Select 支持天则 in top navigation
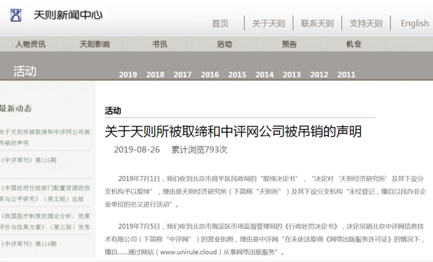Screen dimensions: 433x262 (366, 24)
